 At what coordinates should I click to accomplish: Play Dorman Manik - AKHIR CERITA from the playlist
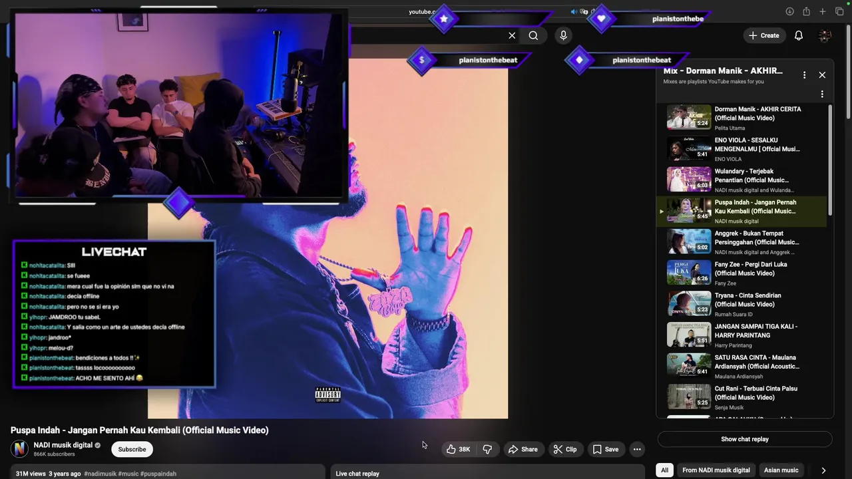pyautogui.click(x=742, y=118)
